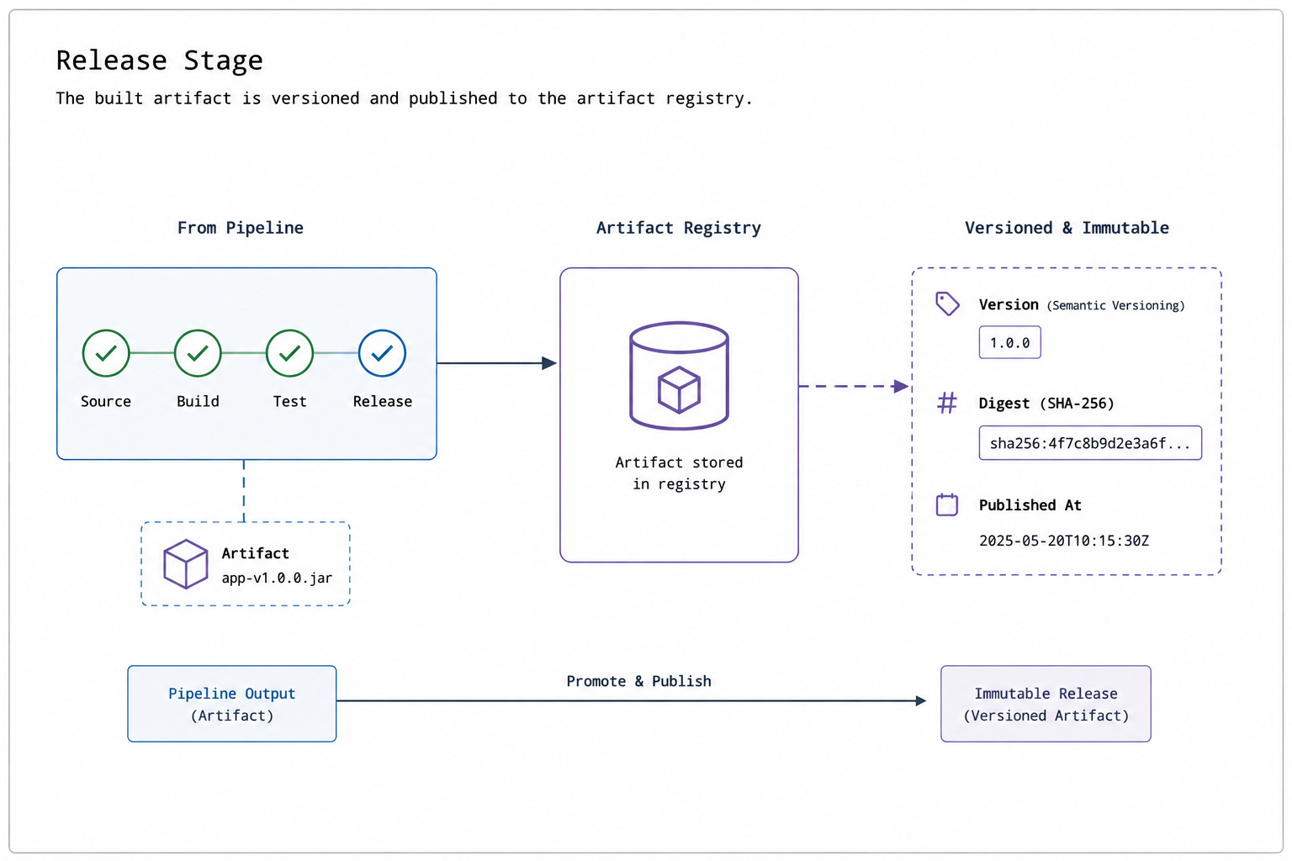Click the Pipeline Output (Artifact) box
The height and width of the screenshot is (861, 1292).
(x=232, y=704)
